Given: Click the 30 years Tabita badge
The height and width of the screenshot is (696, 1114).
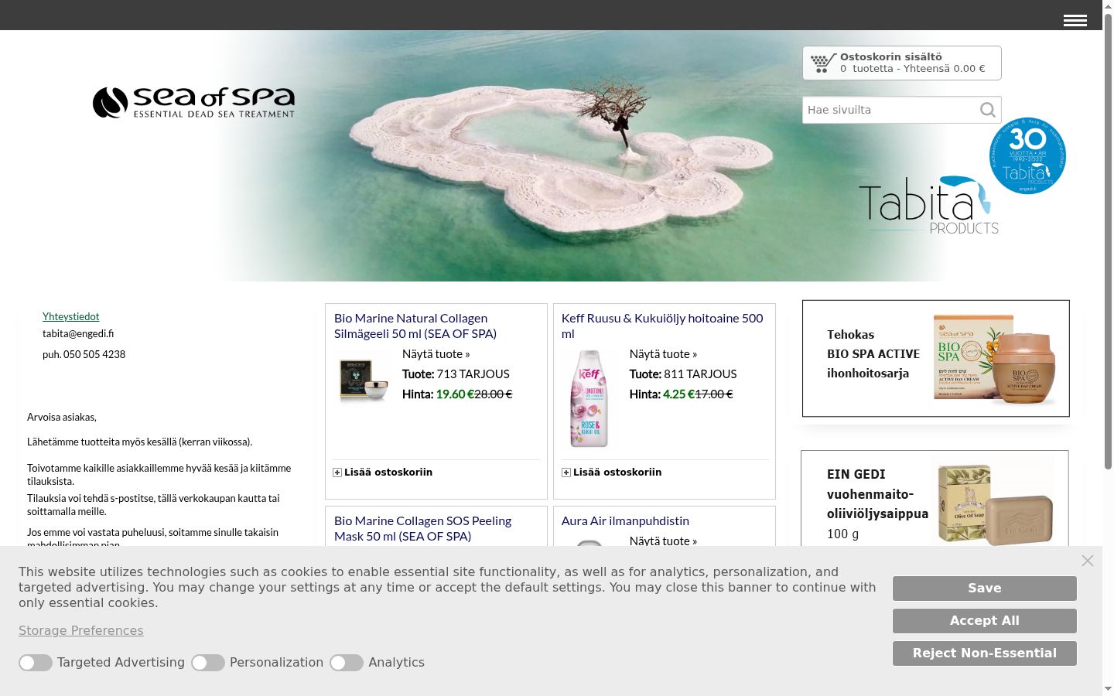Looking at the screenshot, I should (1027, 155).
